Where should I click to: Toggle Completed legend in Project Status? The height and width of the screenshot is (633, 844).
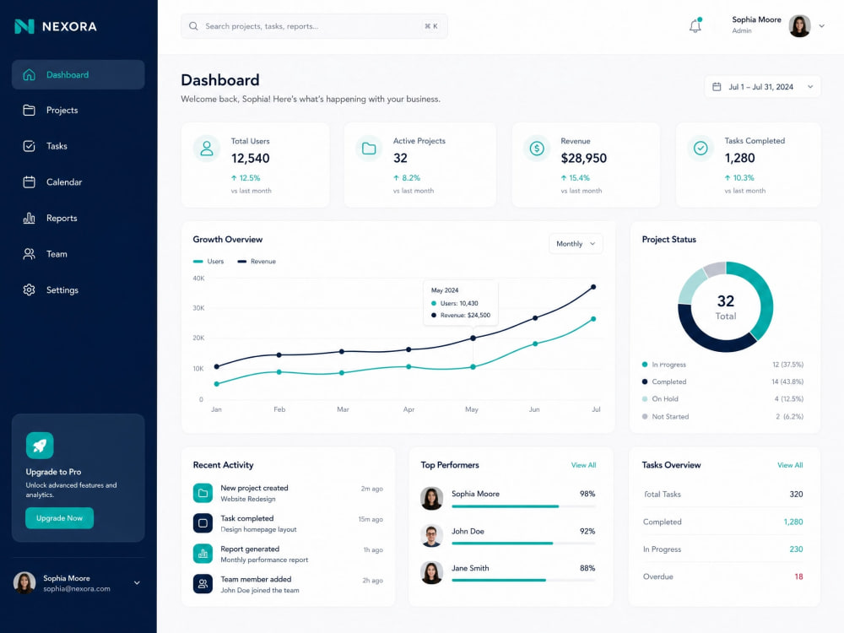[664, 381]
